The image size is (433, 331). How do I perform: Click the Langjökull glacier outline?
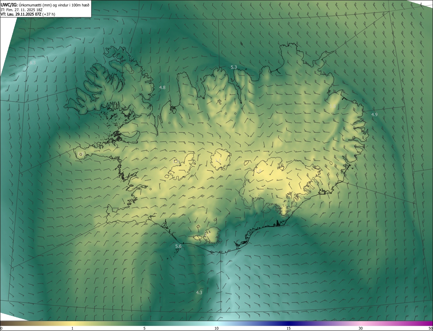(x=181, y=168)
